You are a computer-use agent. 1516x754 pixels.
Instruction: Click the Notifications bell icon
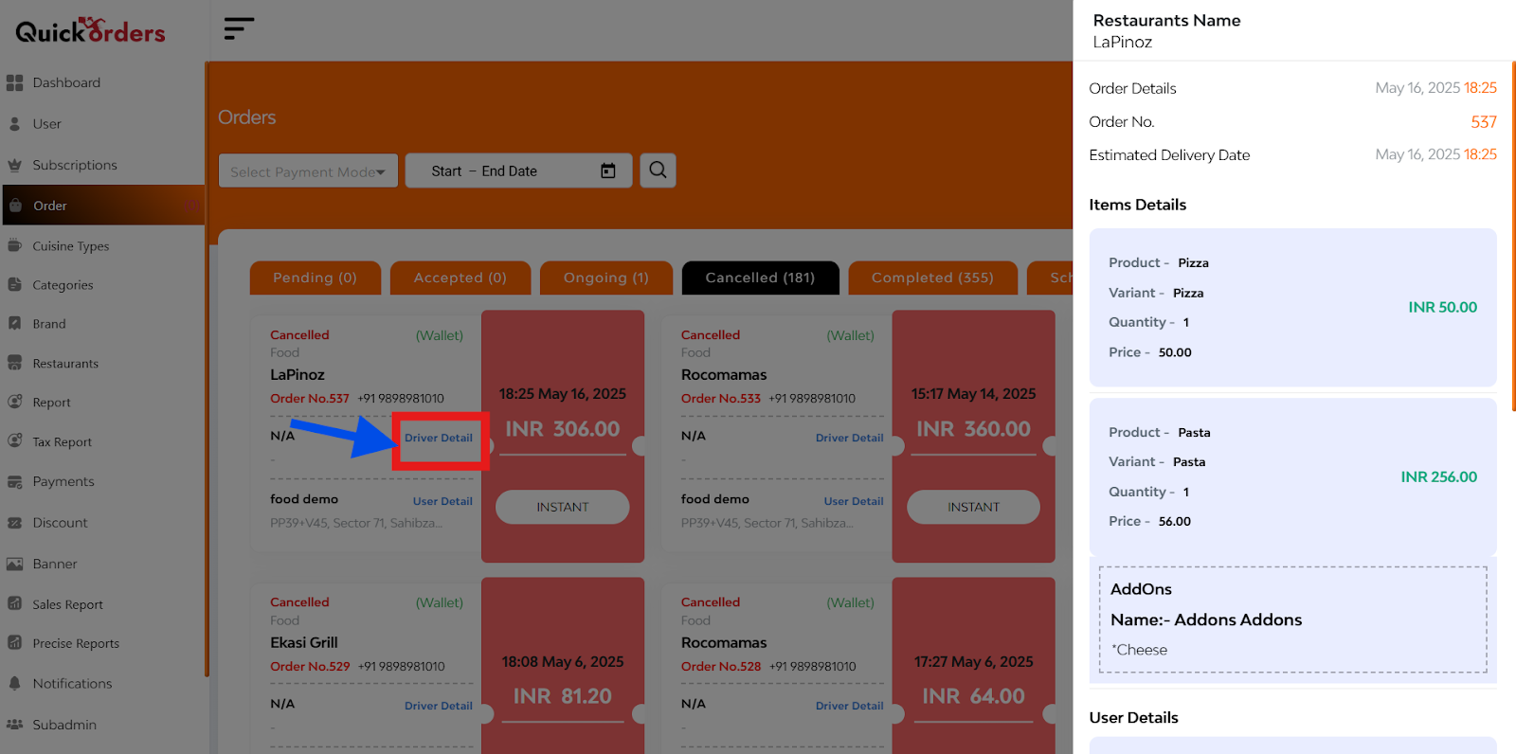coord(14,683)
